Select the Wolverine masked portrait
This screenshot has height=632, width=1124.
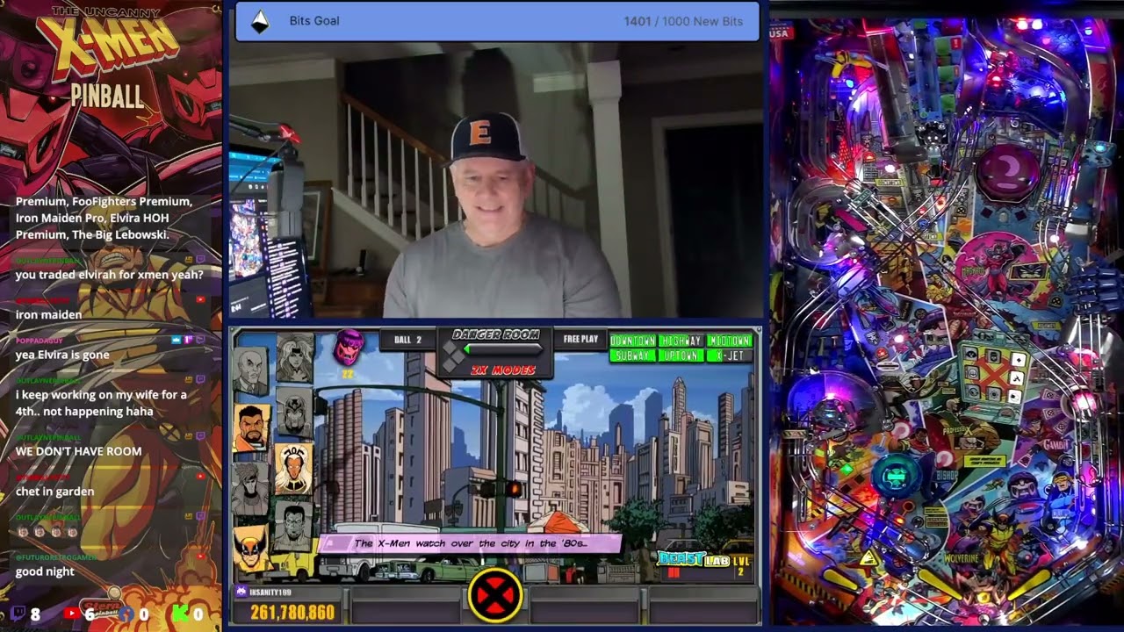click(250, 549)
